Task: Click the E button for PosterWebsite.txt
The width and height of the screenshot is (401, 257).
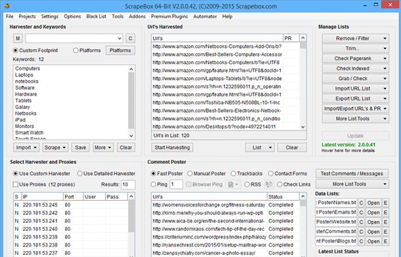Action: [385, 222]
